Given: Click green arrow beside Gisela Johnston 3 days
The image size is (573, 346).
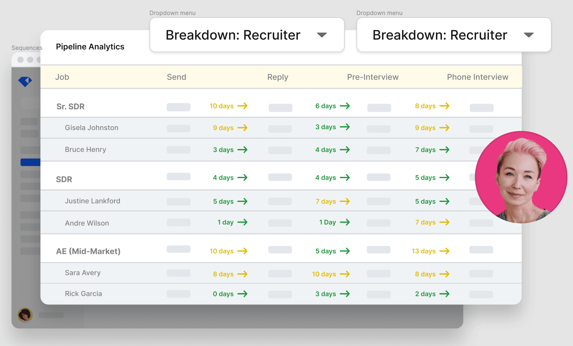Looking at the screenshot, I should tap(345, 127).
